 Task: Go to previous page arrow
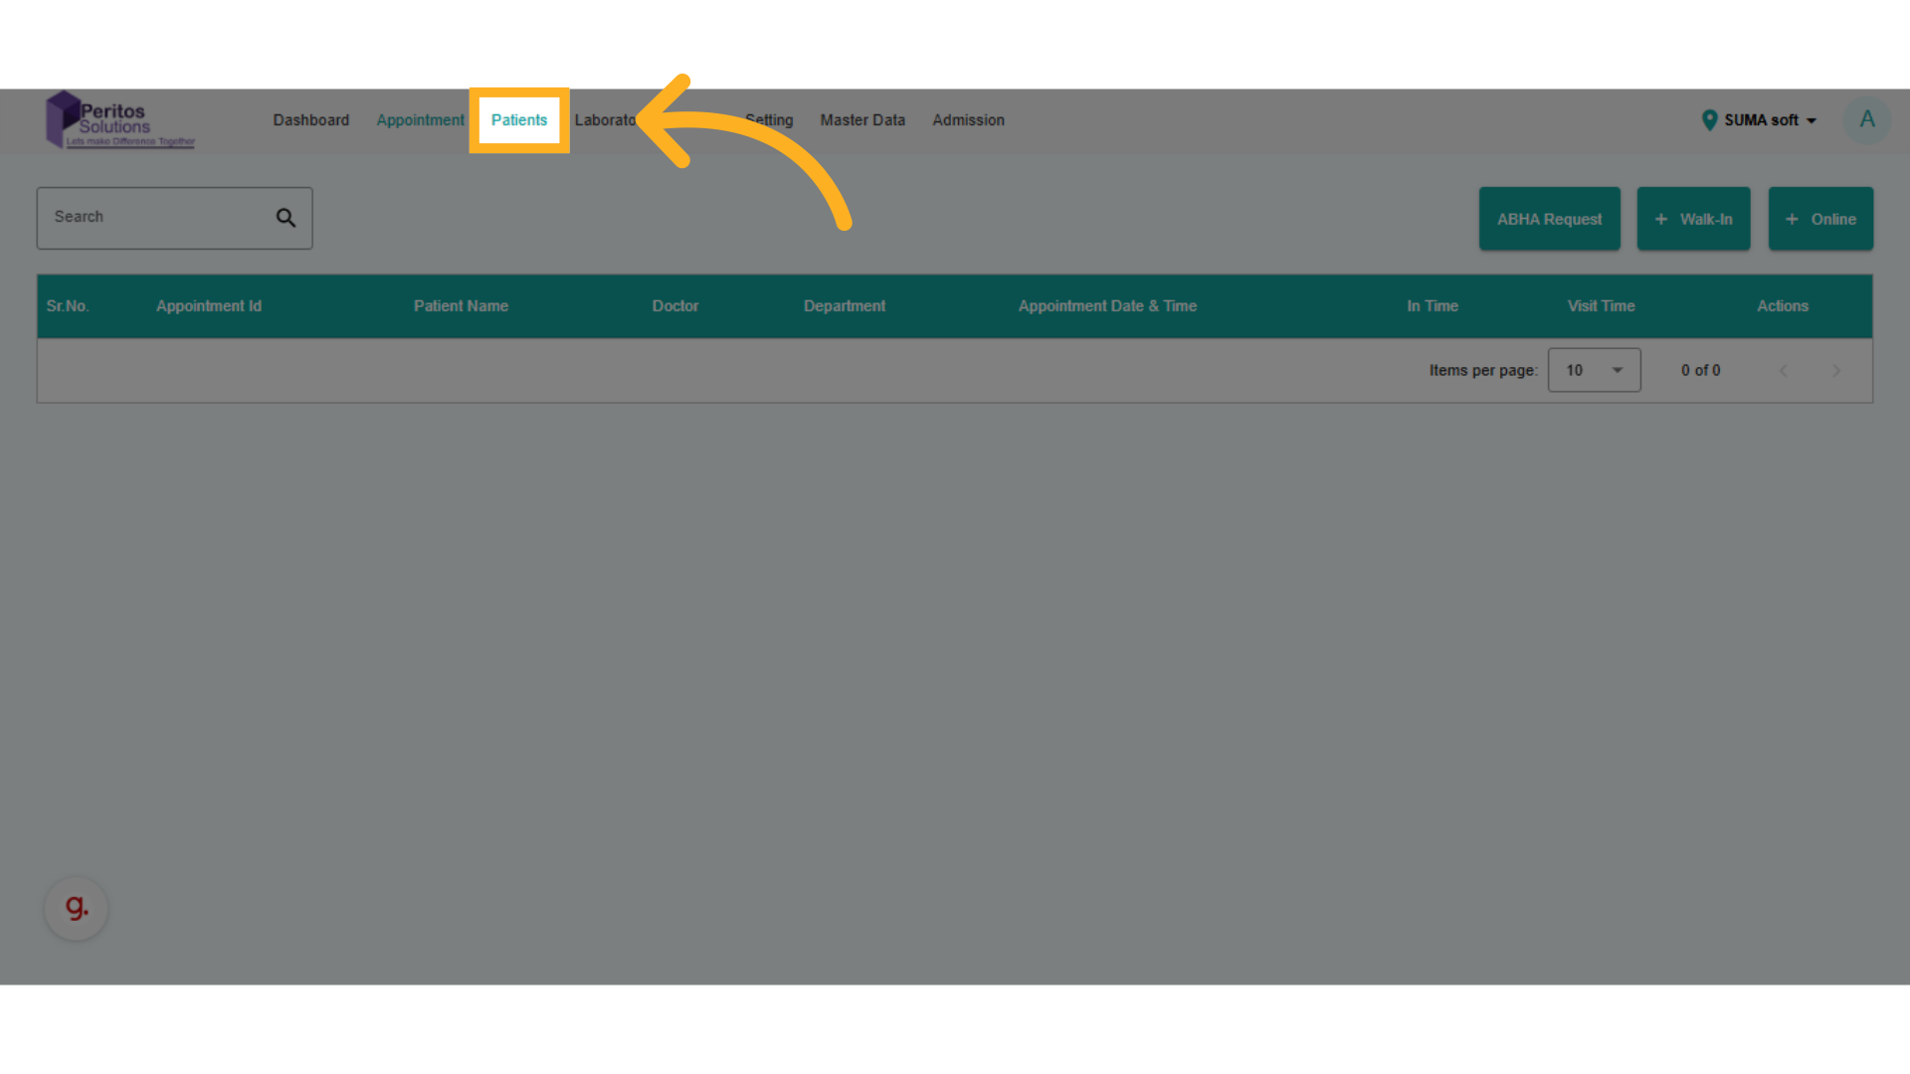pyautogui.click(x=1783, y=371)
